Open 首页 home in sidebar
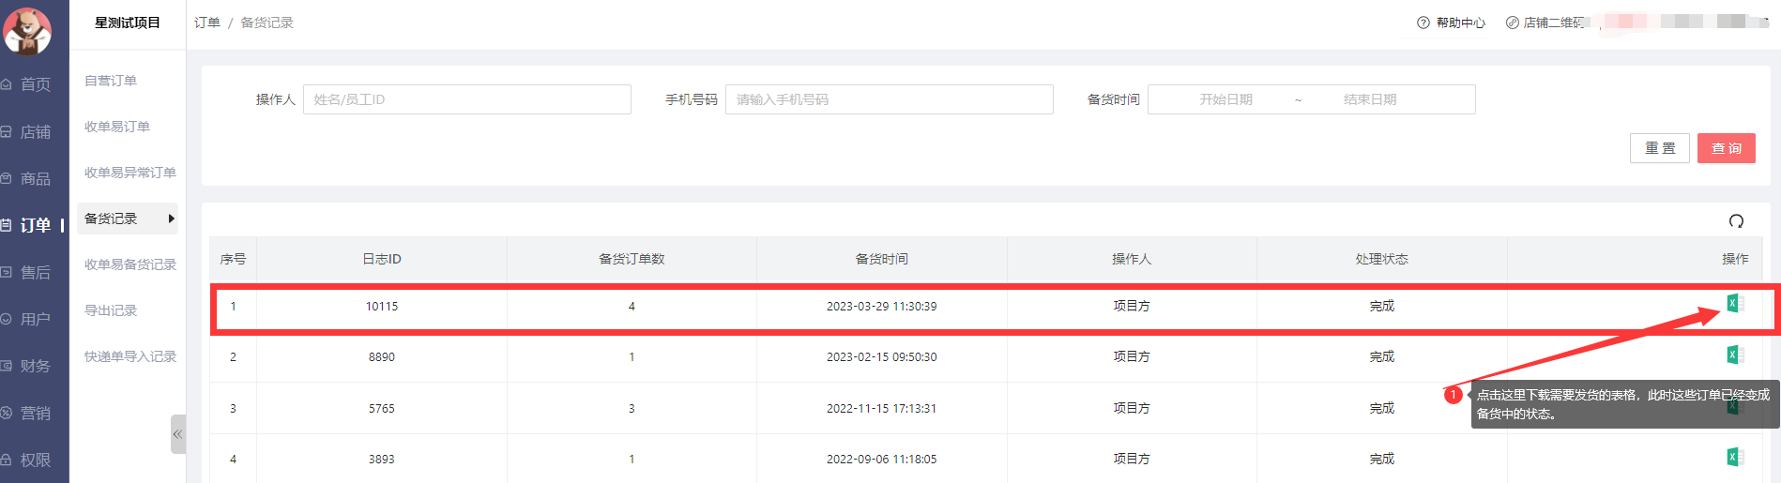The height and width of the screenshot is (483, 1781). click(35, 84)
